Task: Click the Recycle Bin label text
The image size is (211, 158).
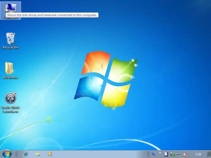Action: pos(11,47)
